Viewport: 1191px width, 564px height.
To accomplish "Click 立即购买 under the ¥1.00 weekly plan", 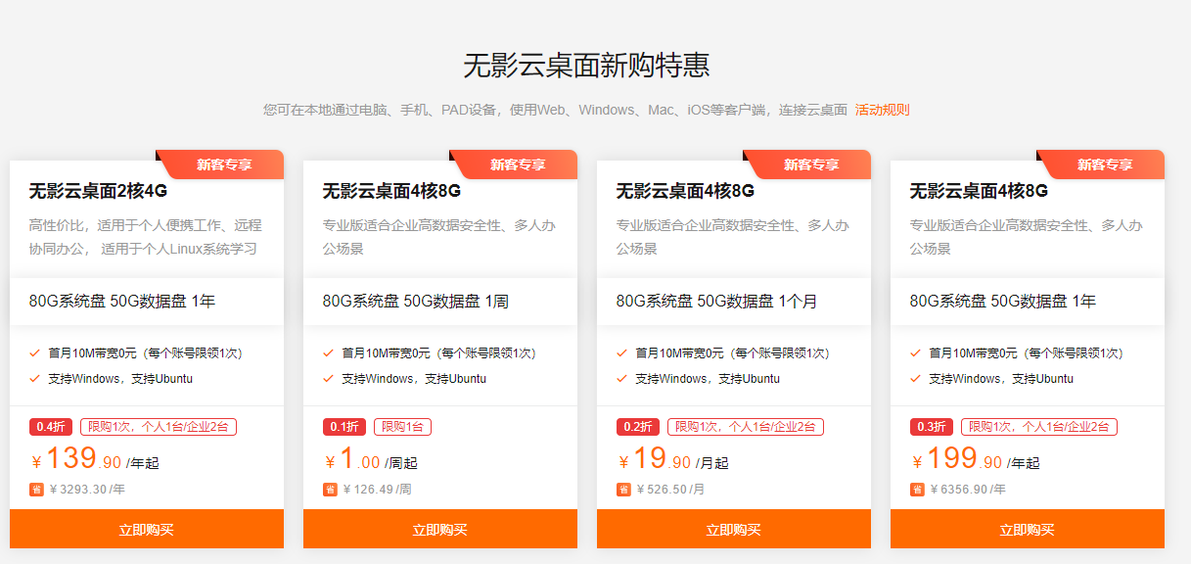I will 440,530.
